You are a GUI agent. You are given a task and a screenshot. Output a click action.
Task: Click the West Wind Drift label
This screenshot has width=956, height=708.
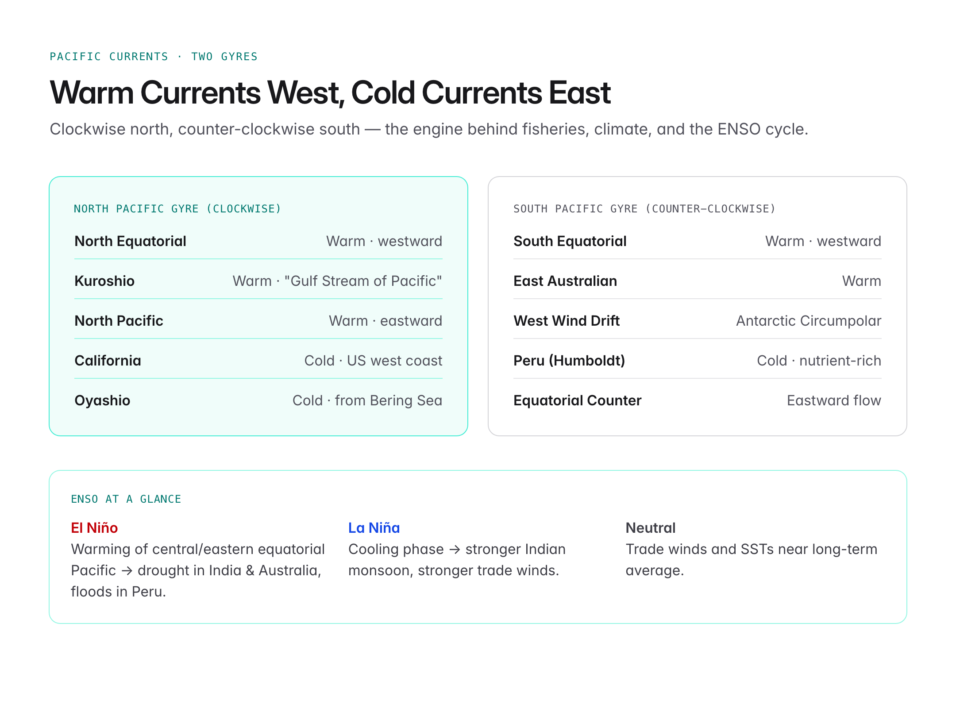coord(567,321)
